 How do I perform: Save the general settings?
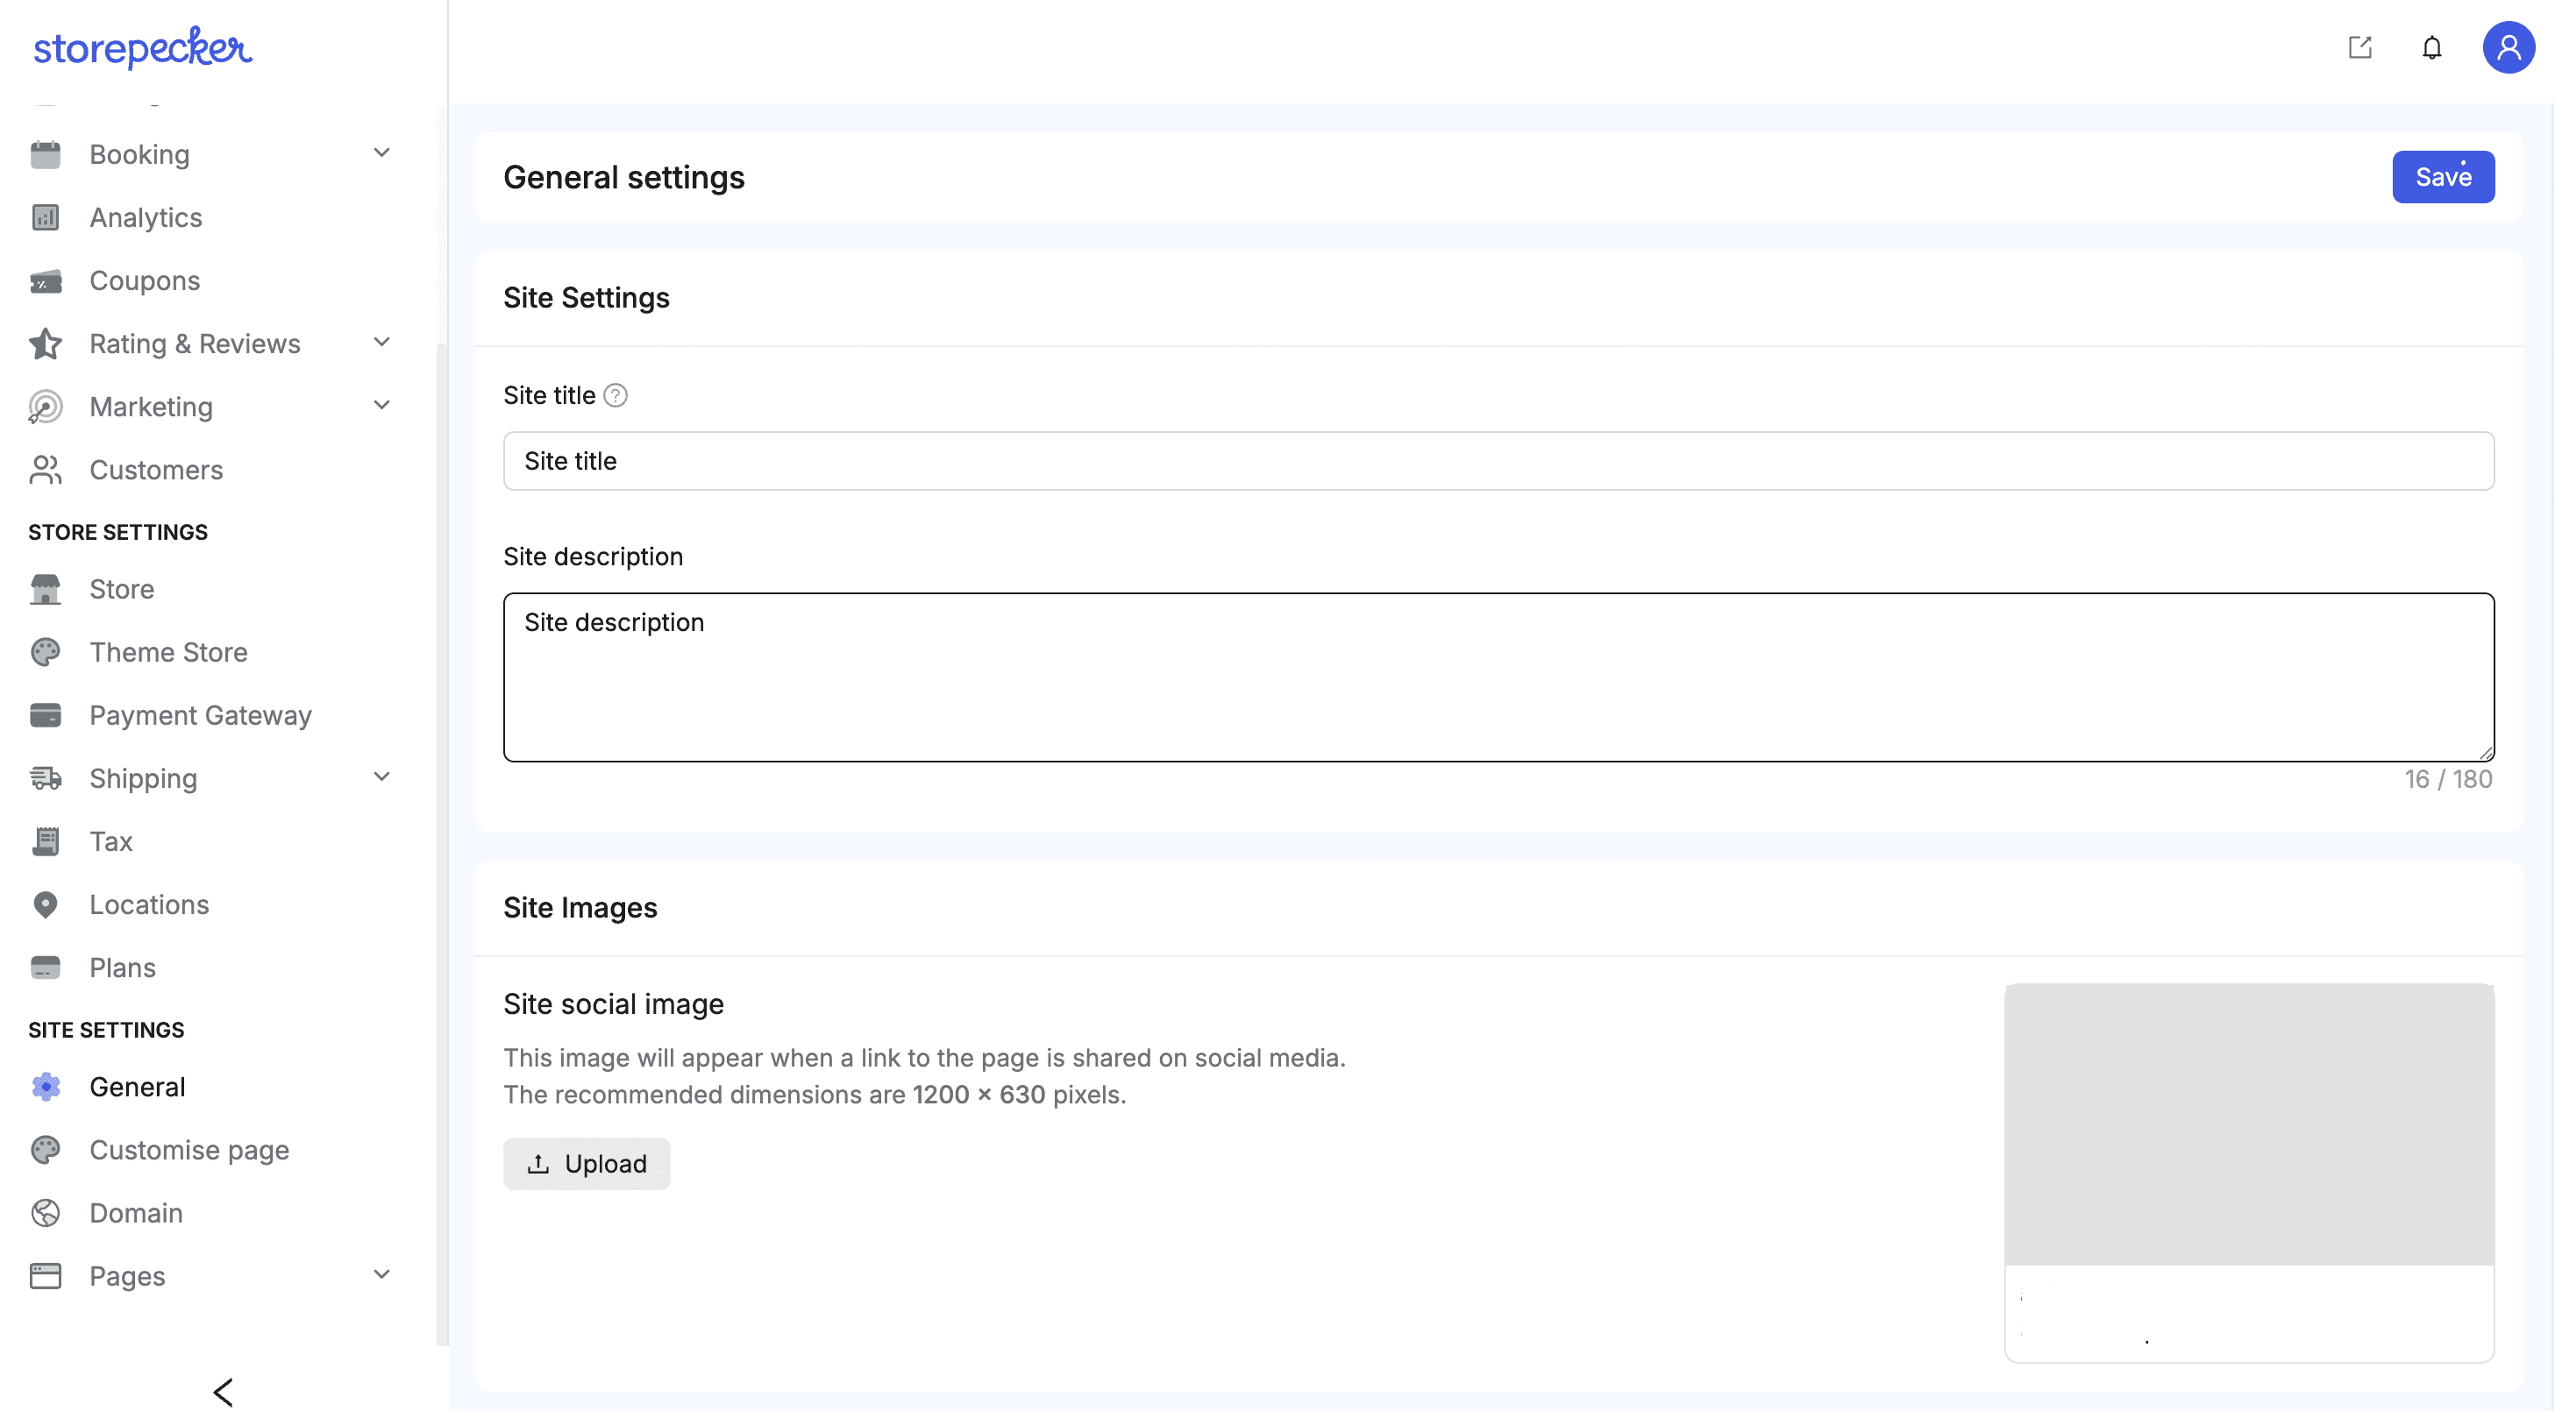click(2442, 178)
